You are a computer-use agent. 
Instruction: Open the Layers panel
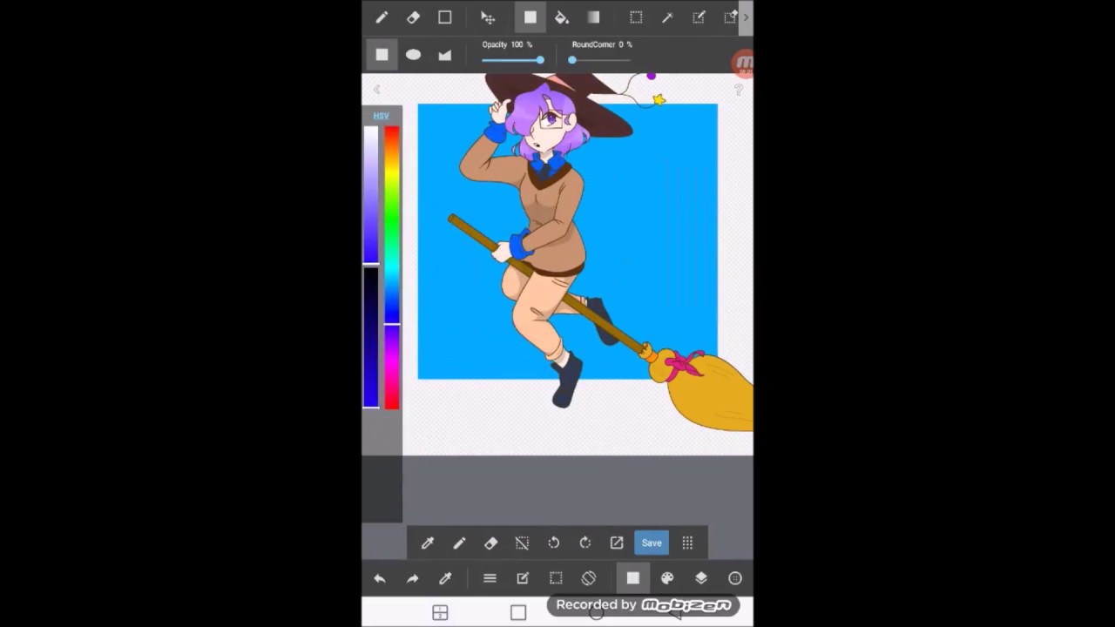pyautogui.click(x=701, y=578)
